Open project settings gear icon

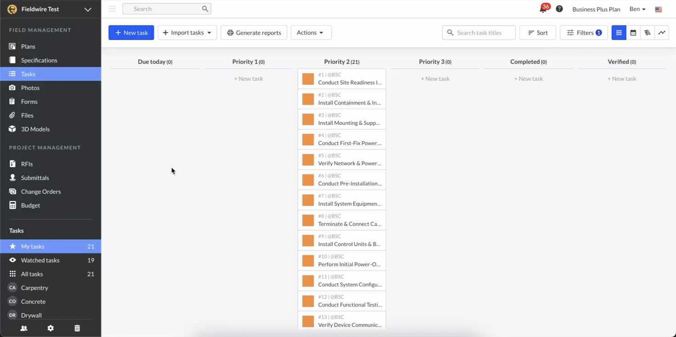[x=51, y=328]
